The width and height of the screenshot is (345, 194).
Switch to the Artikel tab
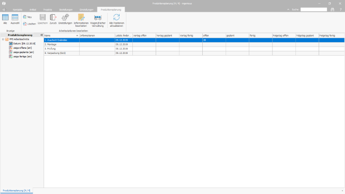tap(33, 9)
